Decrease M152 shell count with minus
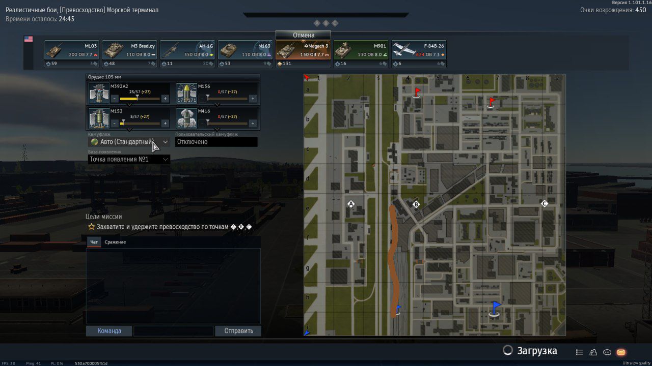The height and width of the screenshot is (366, 652). click(115, 123)
